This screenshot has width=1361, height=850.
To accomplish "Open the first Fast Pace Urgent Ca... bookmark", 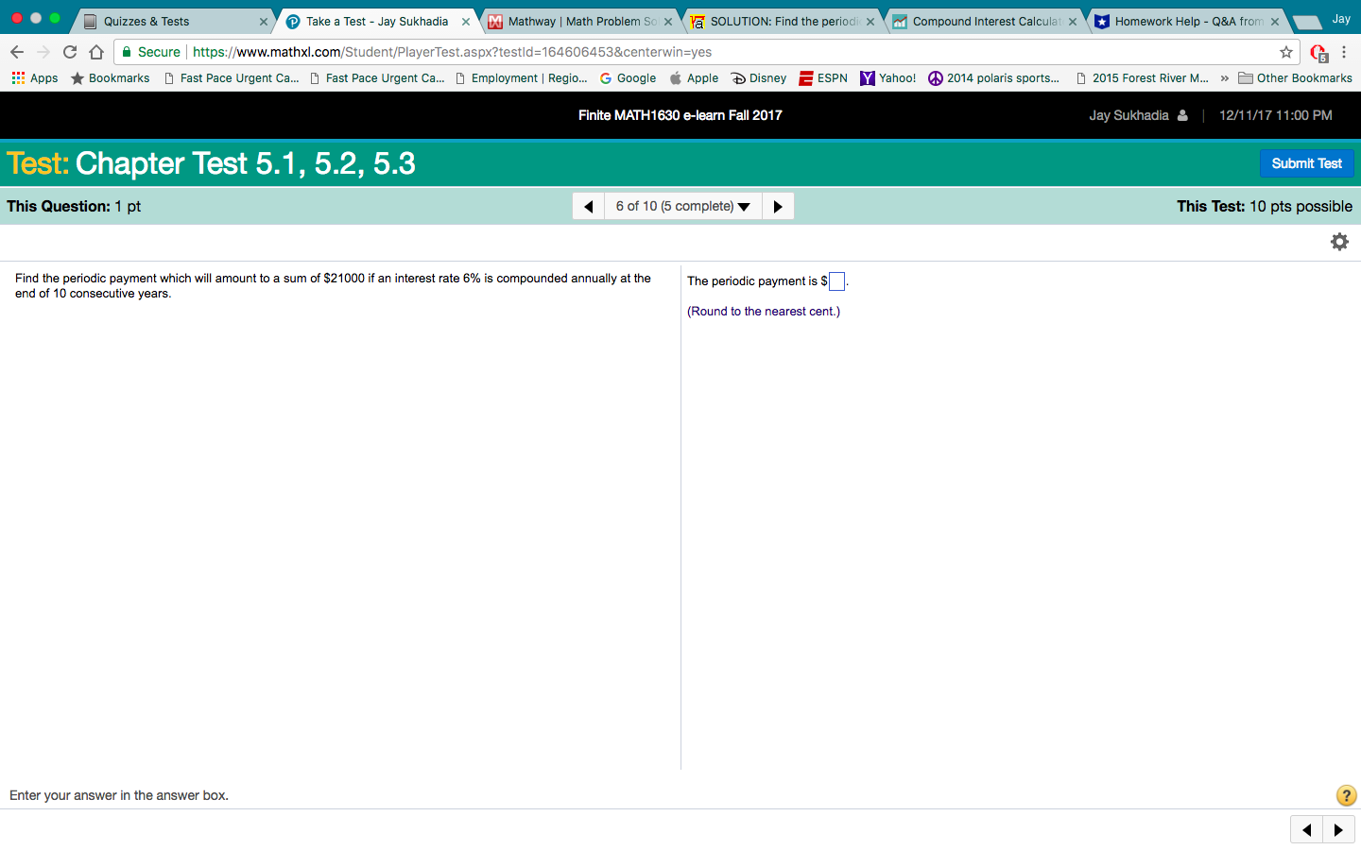I will tap(232, 78).
